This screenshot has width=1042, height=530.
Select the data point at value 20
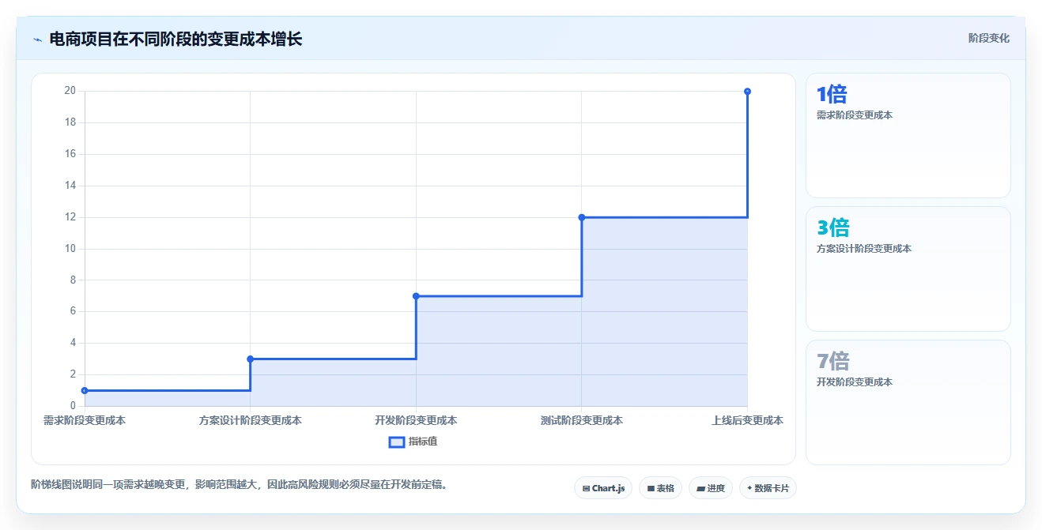(x=747, y=92)
